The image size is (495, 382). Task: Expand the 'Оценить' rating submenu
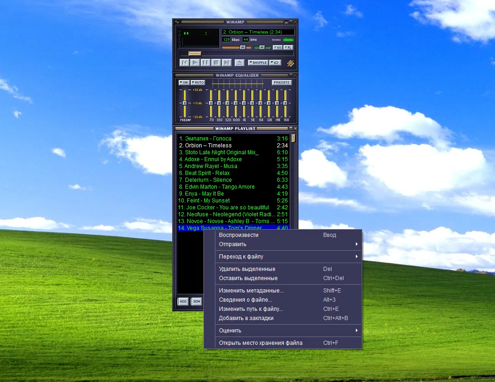[283, 331]
